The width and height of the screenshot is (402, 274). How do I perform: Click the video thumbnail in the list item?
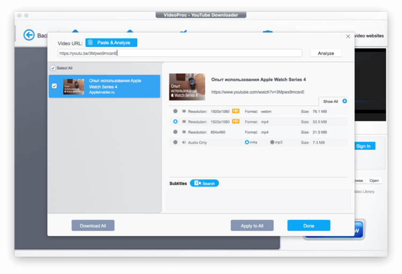(73, 87)
